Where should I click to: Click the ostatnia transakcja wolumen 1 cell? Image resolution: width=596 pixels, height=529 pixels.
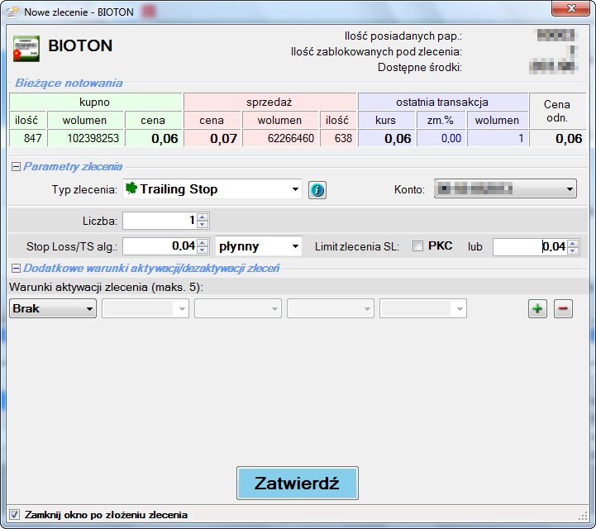(x=498, y=138)
